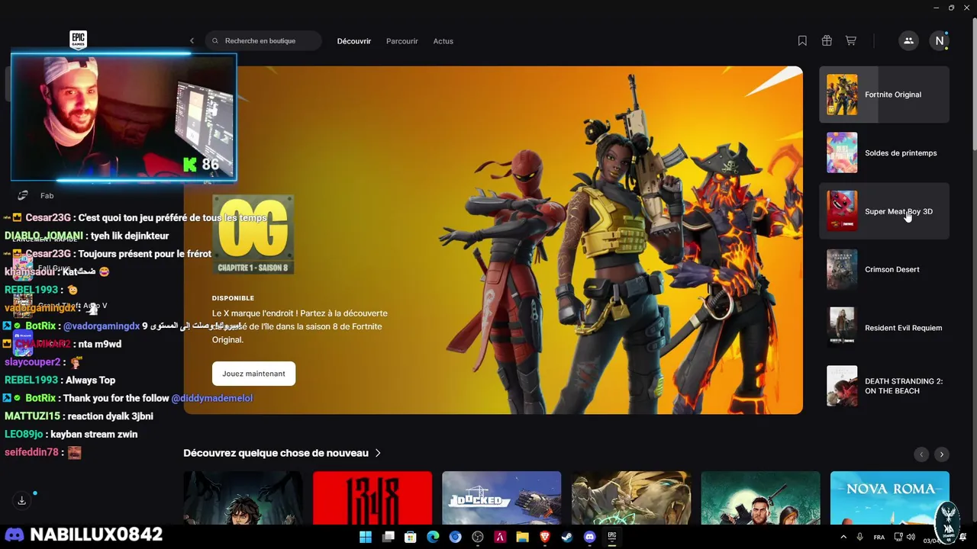Select Crimson Desert in featured list

coord(884,270)
